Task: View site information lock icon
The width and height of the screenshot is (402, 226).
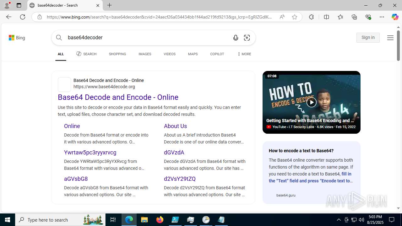Action: tap(40, 17)
